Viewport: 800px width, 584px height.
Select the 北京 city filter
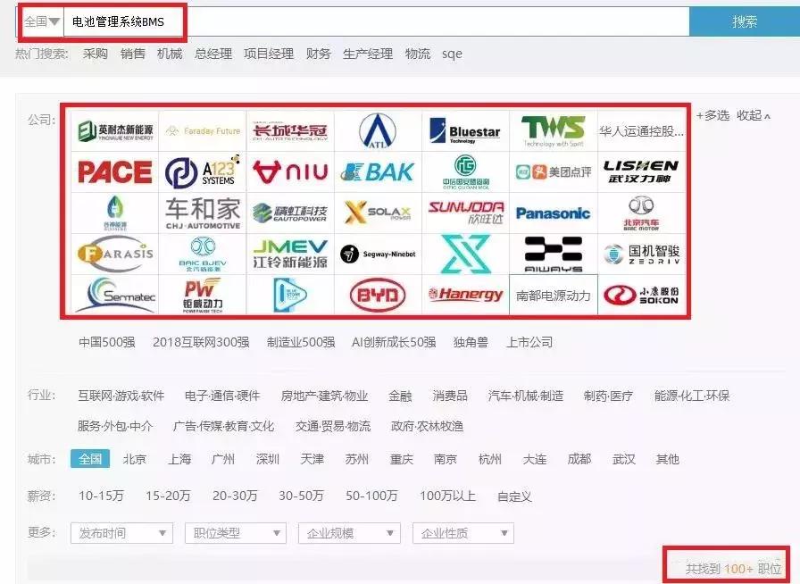pos(134,459)
